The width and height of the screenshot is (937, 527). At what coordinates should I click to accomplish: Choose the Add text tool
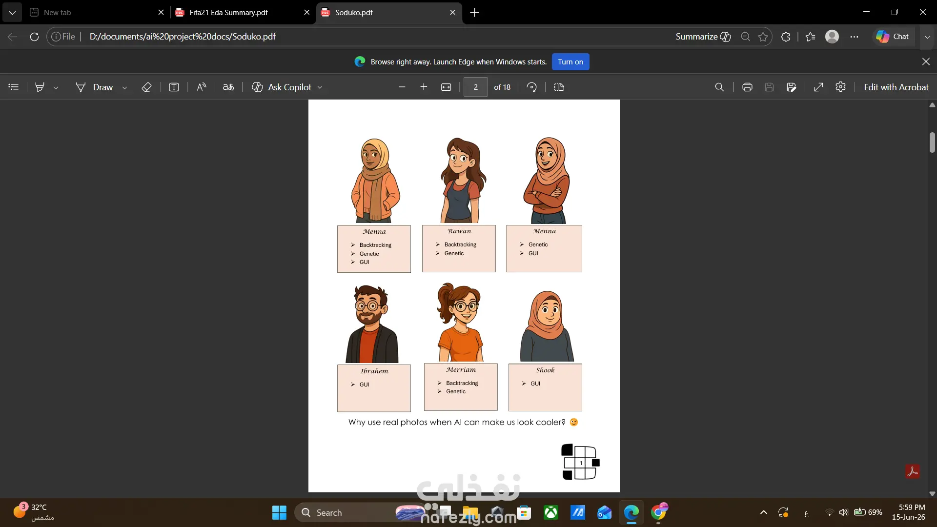(174, 87)
